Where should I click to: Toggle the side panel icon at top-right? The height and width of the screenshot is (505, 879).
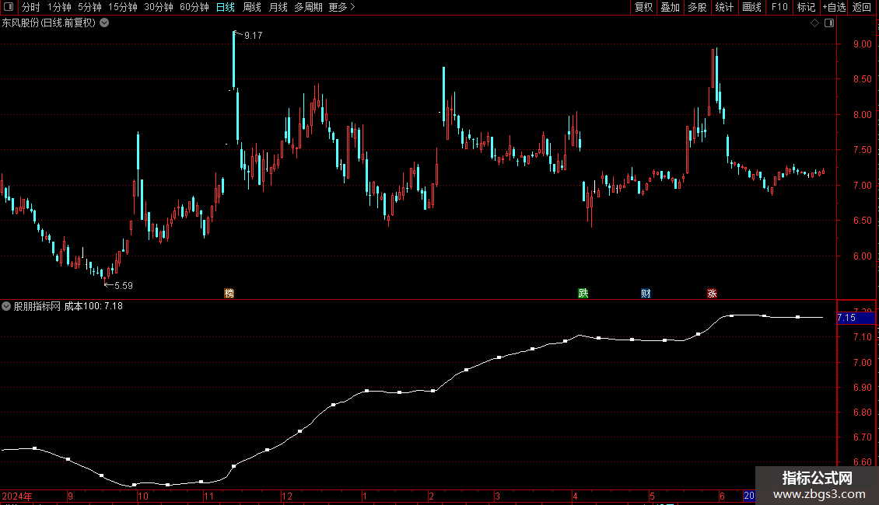click(829, 23)
